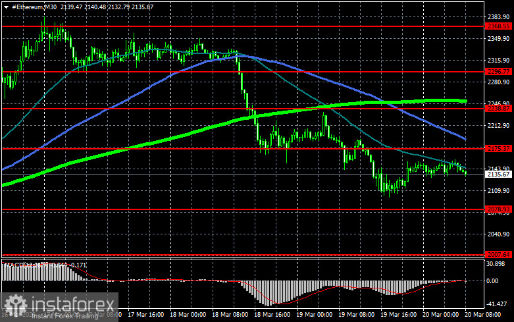The image size is (514, 322).
Task: Click the 19 Mar 00:00 time label
Action: click(x=315, y=315)
